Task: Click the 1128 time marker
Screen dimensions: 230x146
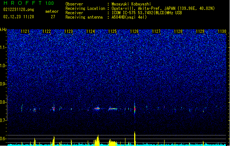Action: [178, 31]
